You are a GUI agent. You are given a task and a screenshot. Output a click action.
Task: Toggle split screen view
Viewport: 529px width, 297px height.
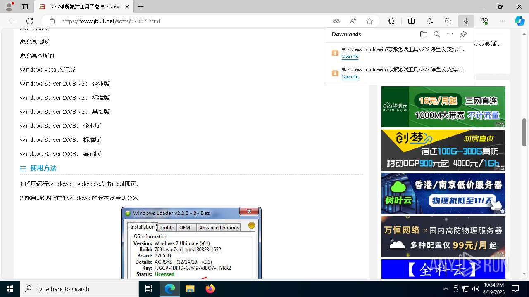click(x=411, y=21)
